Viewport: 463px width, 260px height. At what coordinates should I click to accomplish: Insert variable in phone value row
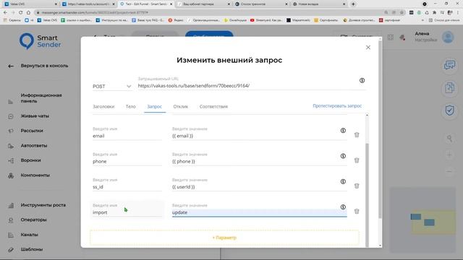[343, 156]
